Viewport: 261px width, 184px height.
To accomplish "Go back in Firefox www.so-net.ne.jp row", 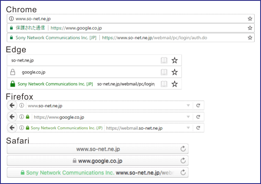I will coord(12,105).
